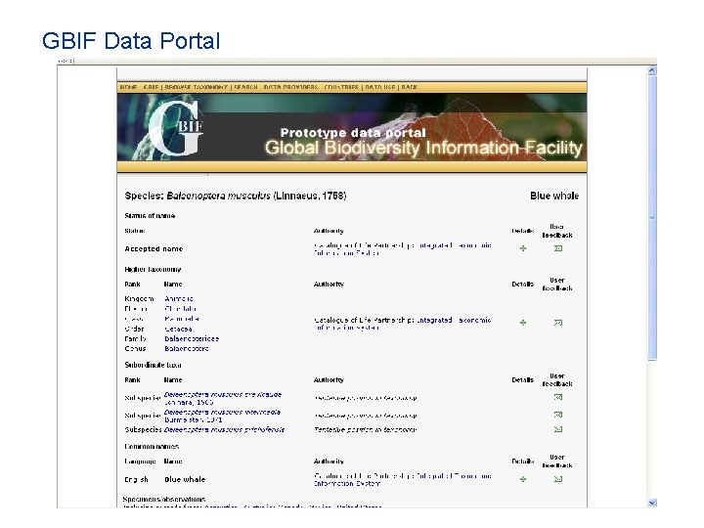The image size is (704, 528).
Task: Open DATA USE in the navigation bar
Action: pos(379,87)
